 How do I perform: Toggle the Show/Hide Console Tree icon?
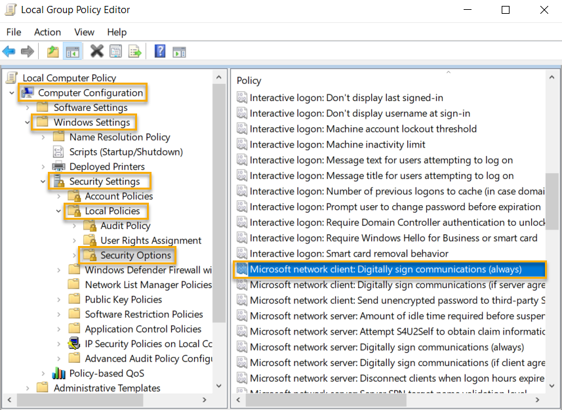click(x=72, y=51)
